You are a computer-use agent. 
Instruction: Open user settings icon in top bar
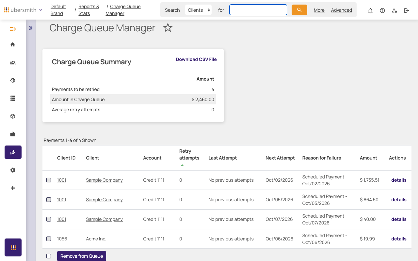tap(394, 10)
